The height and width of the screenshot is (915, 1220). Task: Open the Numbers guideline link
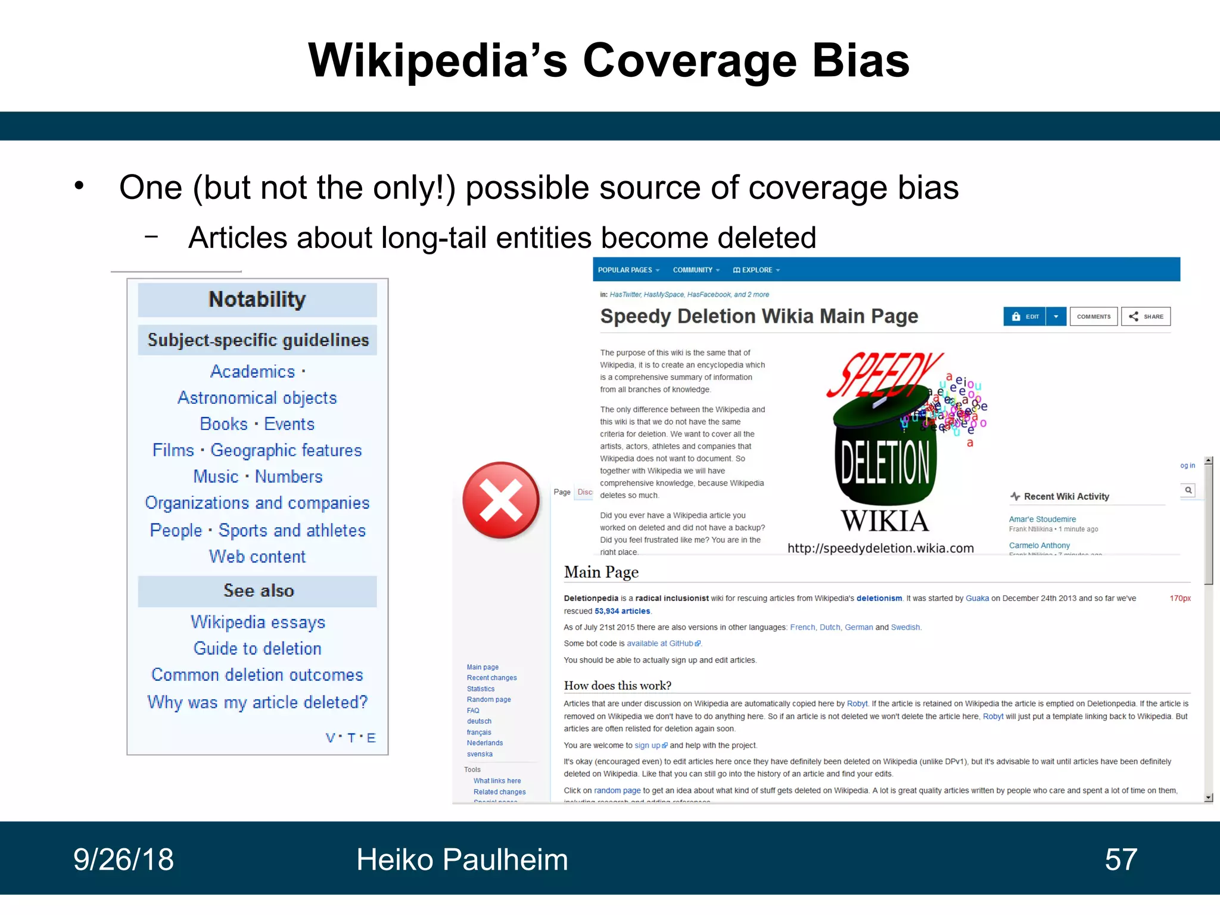point(289,477)
